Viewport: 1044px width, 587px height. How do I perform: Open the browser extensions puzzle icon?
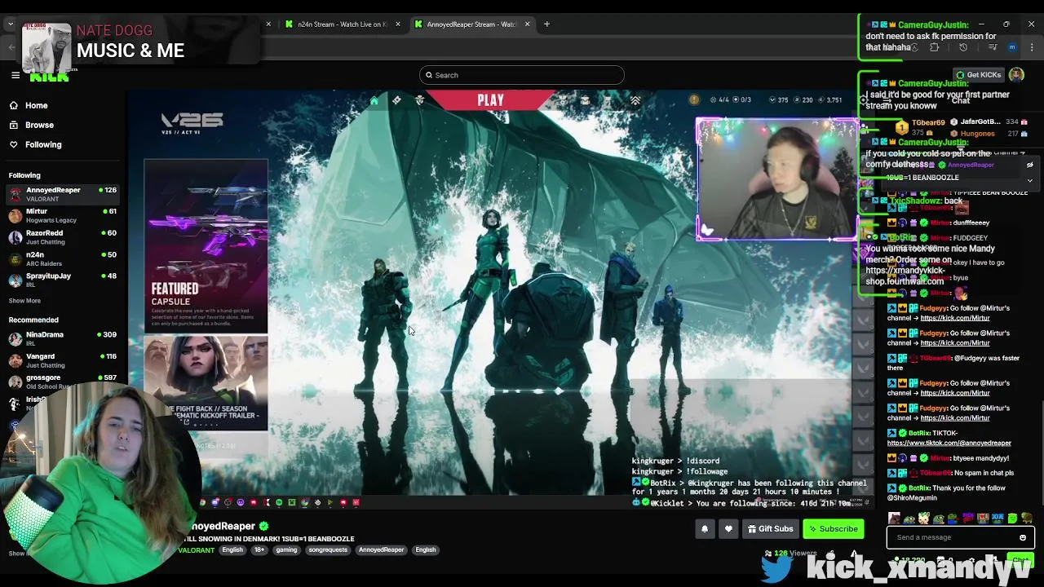coord(935,47)
